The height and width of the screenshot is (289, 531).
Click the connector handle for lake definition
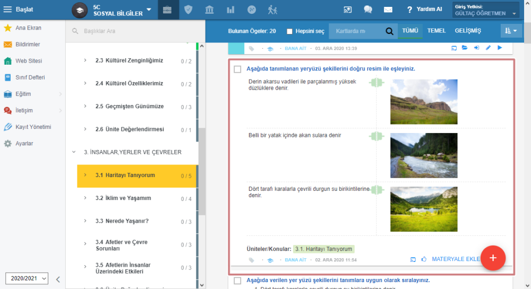(x=377, y=190)
